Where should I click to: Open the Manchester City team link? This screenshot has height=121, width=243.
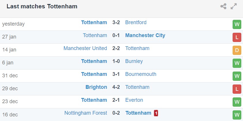click(x=145, y=35)
